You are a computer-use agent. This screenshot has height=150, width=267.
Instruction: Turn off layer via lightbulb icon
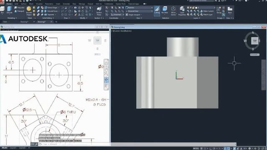[188, 7]
